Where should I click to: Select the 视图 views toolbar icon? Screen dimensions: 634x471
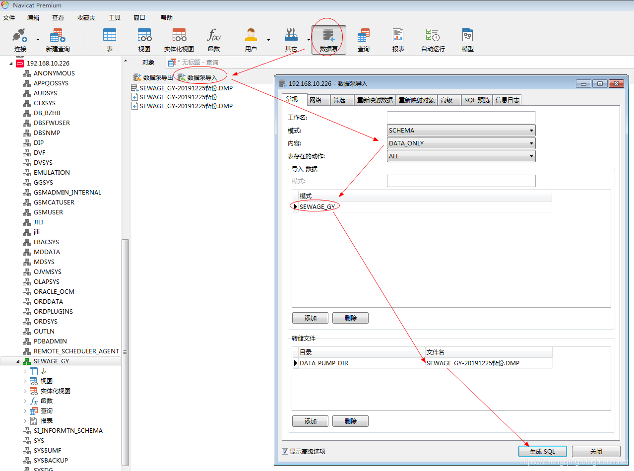(x=144, y=40)
